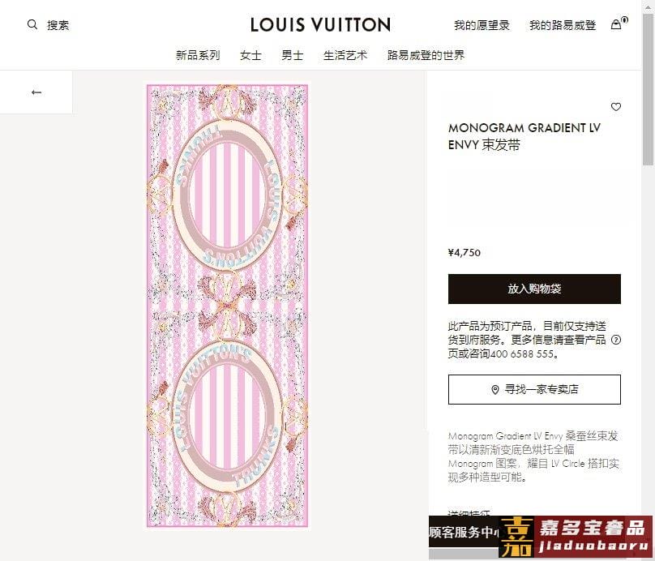Click the location pin icon
The image size is (655, 561).
(495, 390)
